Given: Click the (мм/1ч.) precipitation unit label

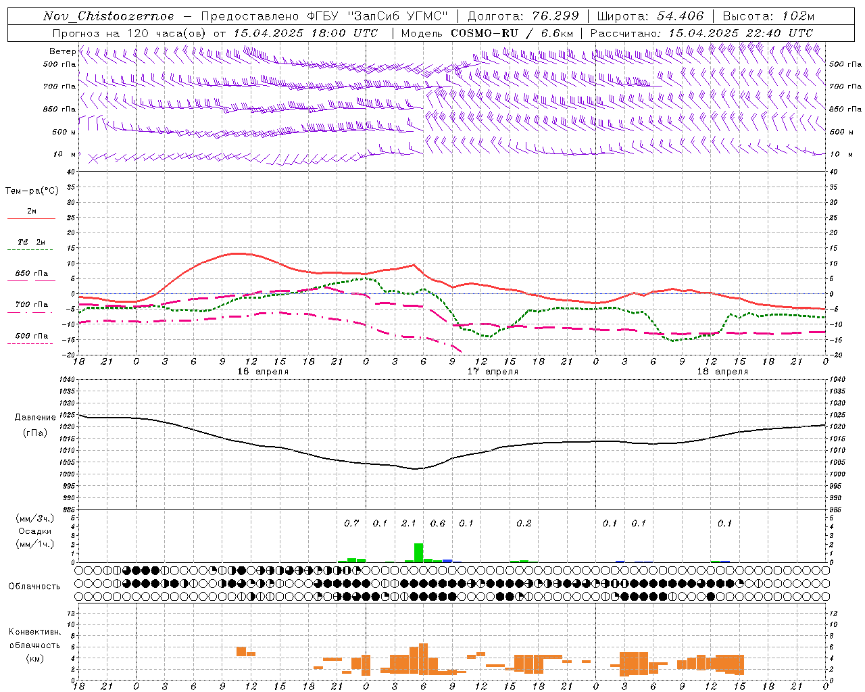Looking at the screenshot, I should pos(35,543).
